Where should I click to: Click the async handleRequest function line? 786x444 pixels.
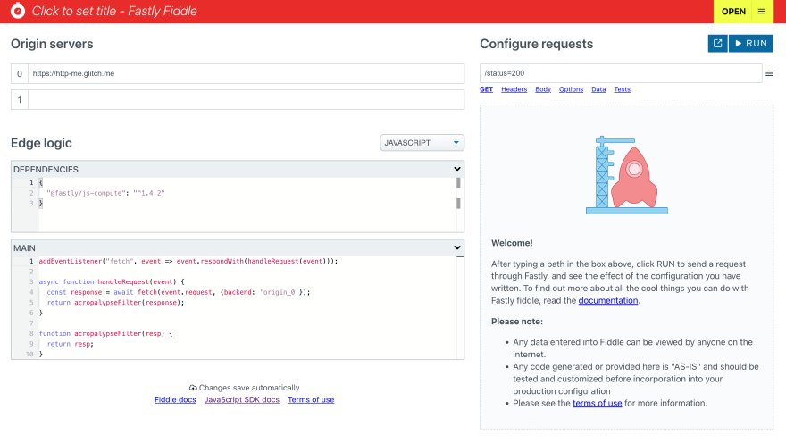point(112,281)
